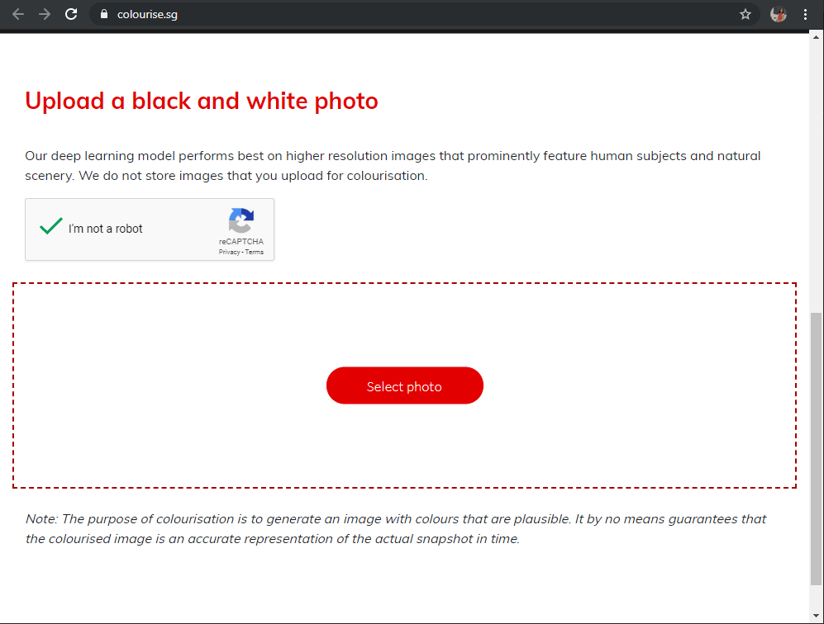Open the user profile avatar

click(779, 14)
